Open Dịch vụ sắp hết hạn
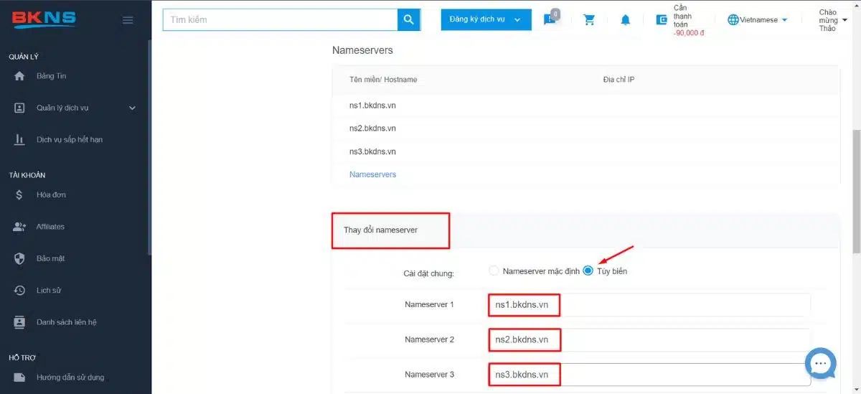Viewport: 861px width, 394px height. [x=70, y=139]
